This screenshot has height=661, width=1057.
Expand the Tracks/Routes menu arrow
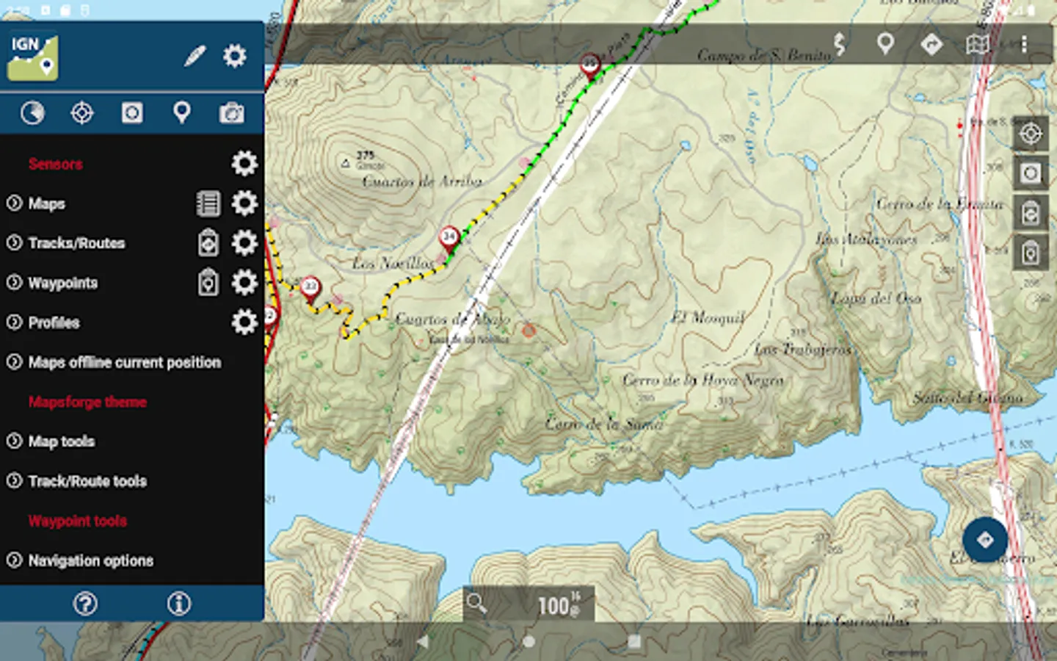tap(14, 242)
